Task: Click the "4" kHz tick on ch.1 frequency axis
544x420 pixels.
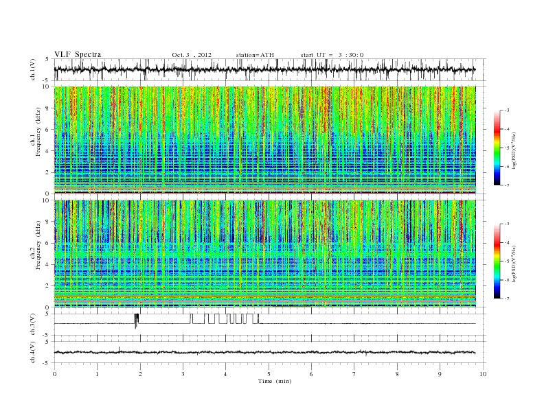Action: 48,151
